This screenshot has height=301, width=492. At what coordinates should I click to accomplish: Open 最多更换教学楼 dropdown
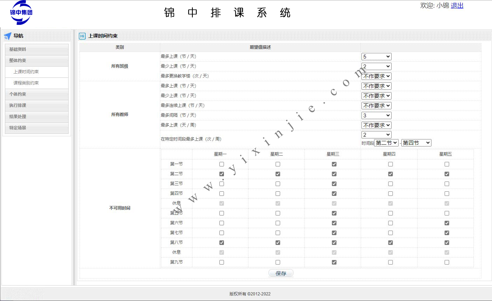pyautogui.click(x=376, y=76)
